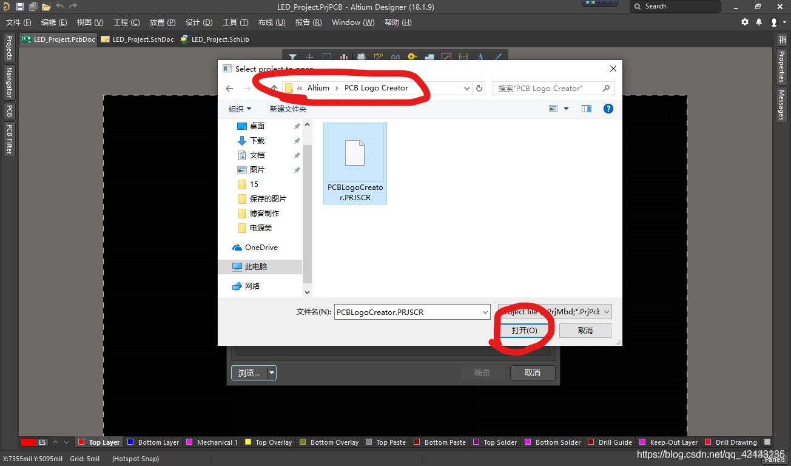The image size is (791, 466).
Task: Refresh the folder path in dialog
Action: coord(479,88)
